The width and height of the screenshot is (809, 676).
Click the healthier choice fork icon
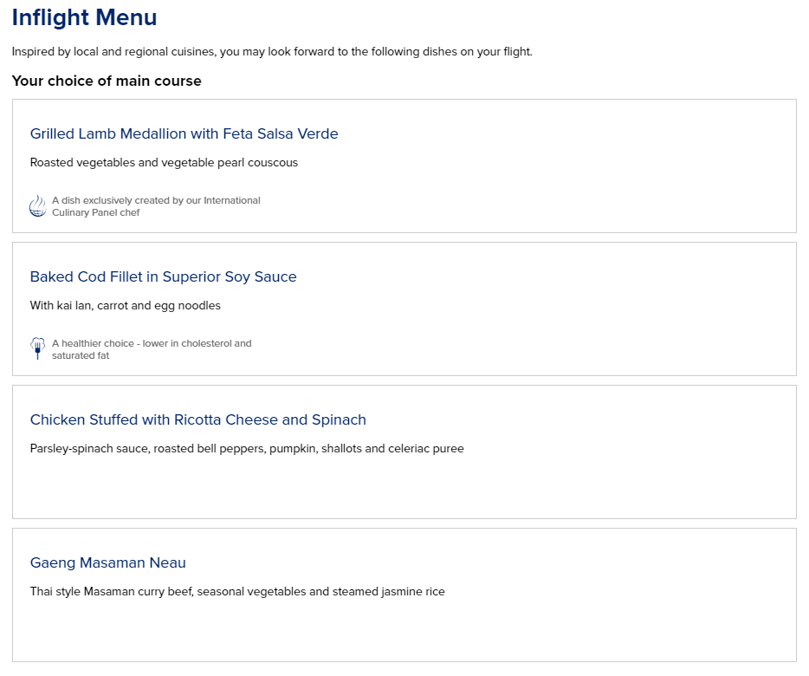(37, 348)
